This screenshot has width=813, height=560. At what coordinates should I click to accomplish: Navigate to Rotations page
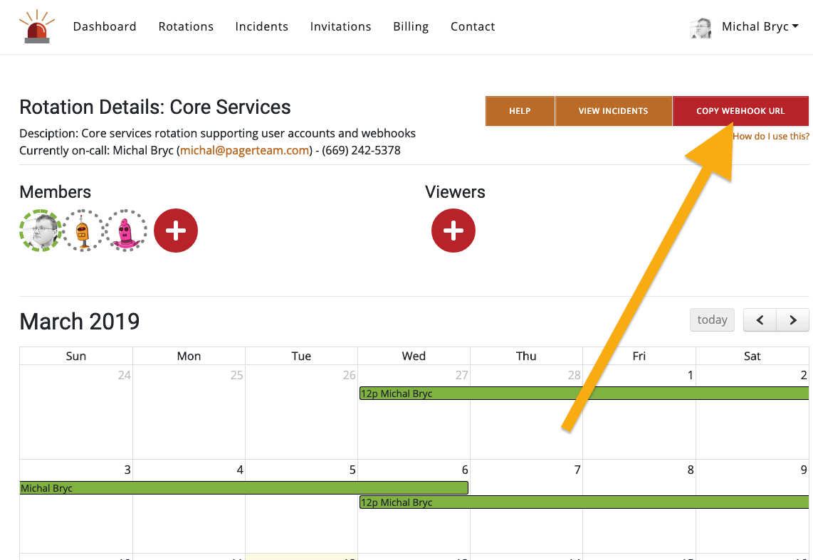186,27
